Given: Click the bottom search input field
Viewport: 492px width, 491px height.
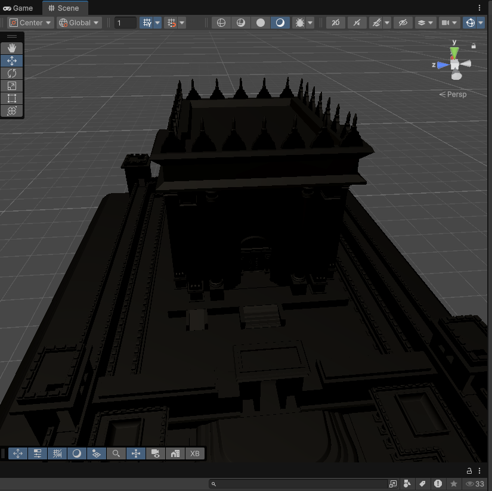Looking at the screenshot, I should click(x=298, y=484).
